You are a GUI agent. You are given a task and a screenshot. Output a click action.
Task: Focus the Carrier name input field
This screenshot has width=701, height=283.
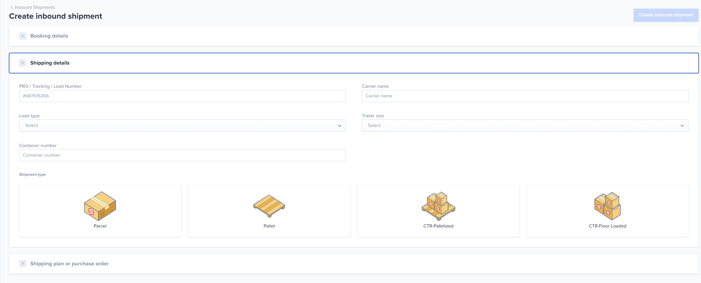525,96
